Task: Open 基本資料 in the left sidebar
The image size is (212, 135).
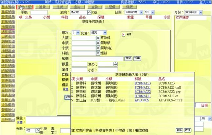Action: [x=7, y=6]
